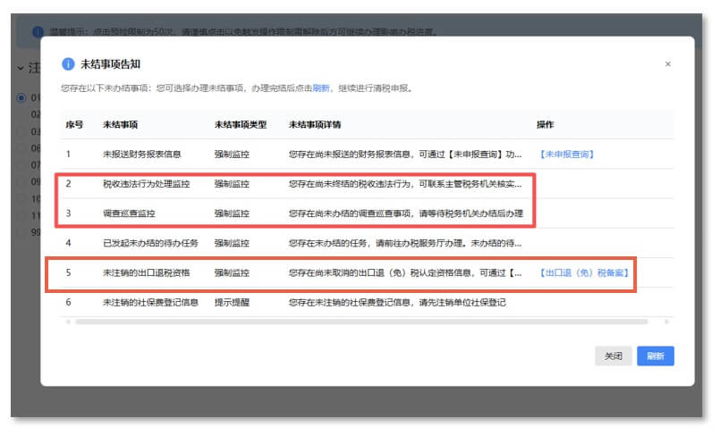
Task: Click the 未结事项详情 column header
Action: 315,125
